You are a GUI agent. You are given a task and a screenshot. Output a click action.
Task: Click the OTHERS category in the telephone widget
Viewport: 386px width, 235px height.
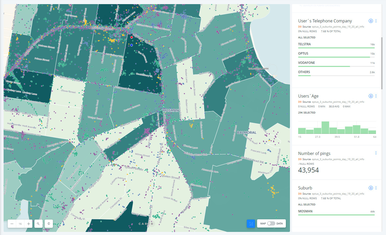[x=304, y=72]
